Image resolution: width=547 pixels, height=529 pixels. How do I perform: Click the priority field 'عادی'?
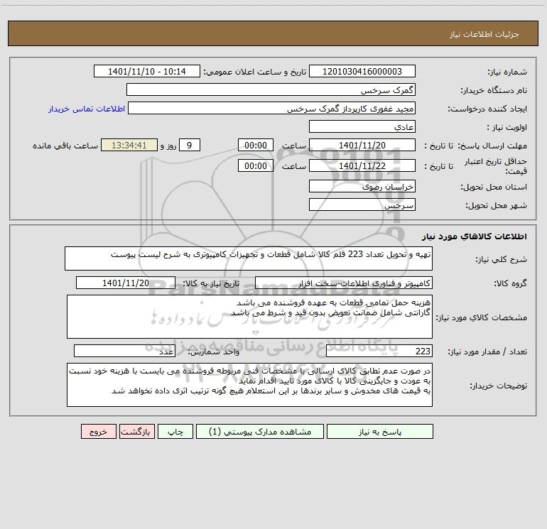click(x=362, y=126)
